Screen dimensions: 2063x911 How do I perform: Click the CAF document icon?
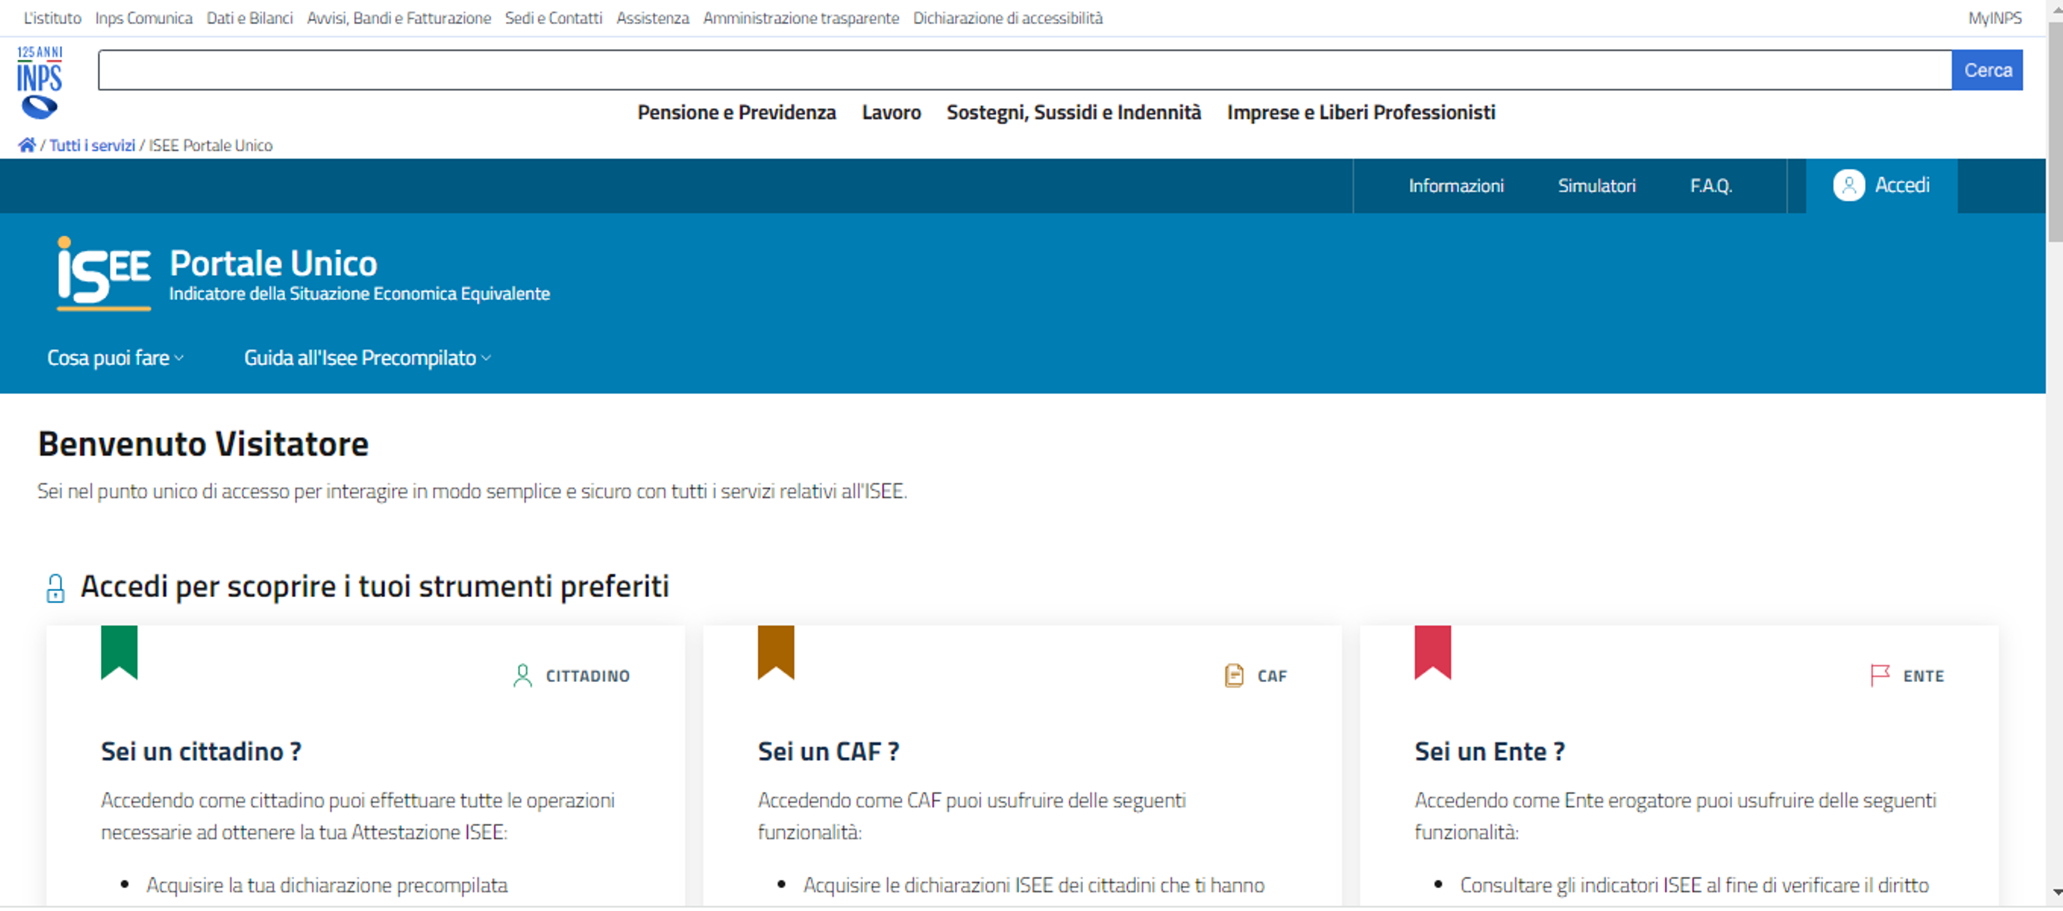tap(1233, 677)
